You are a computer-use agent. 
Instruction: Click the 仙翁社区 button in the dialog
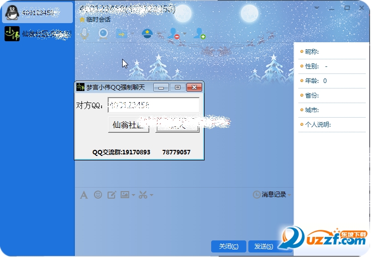[129, 125]
